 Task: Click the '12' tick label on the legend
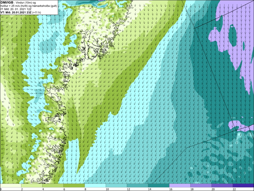tap(129, 189)
